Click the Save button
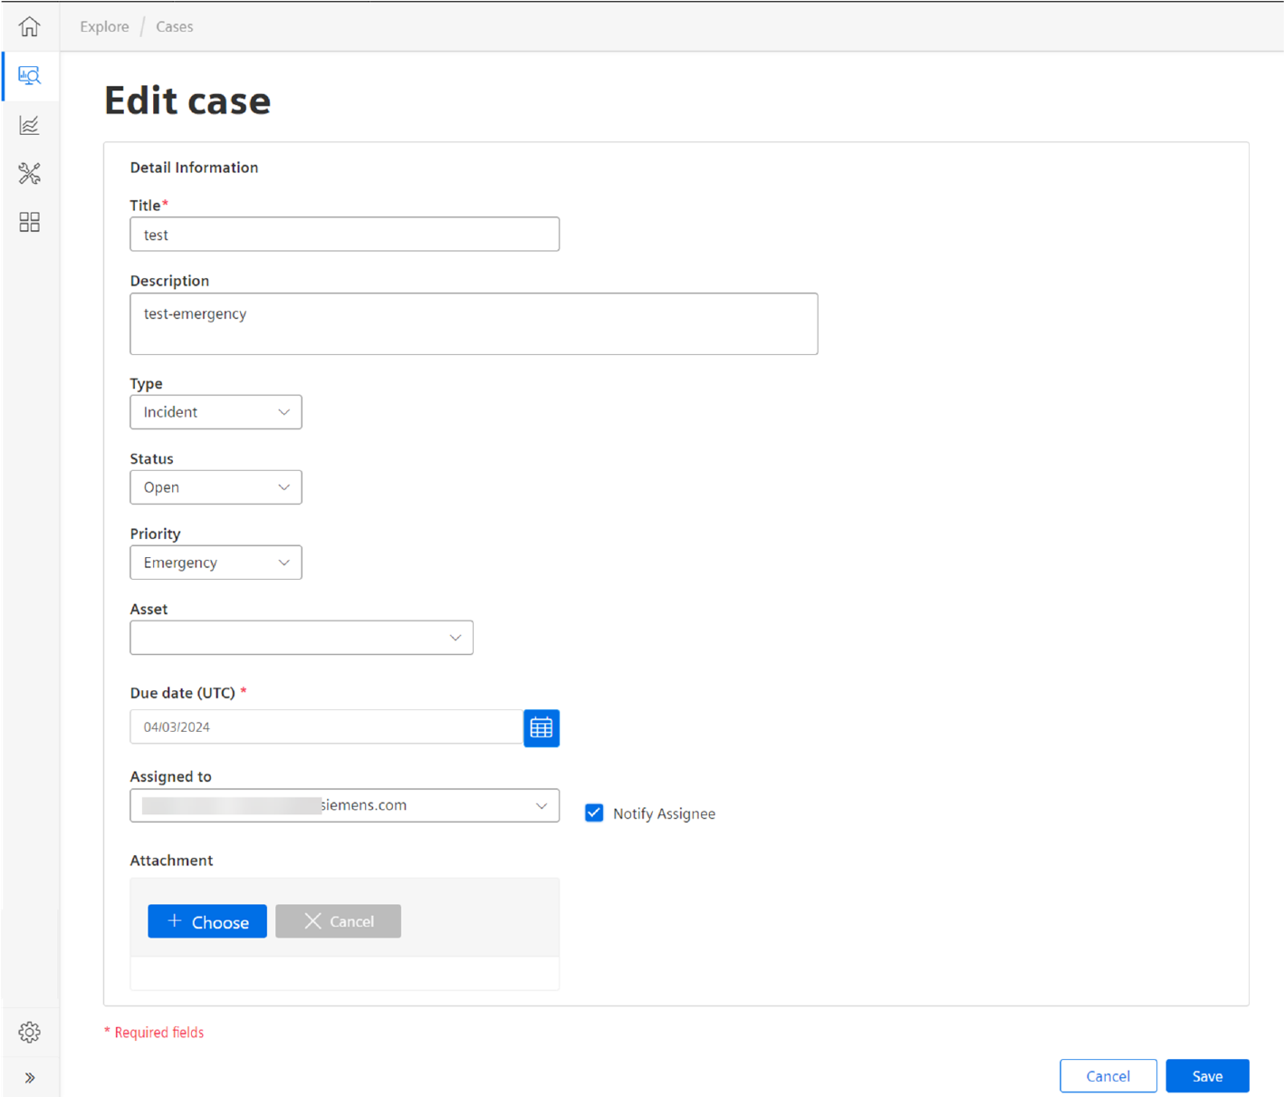 1207,1076
